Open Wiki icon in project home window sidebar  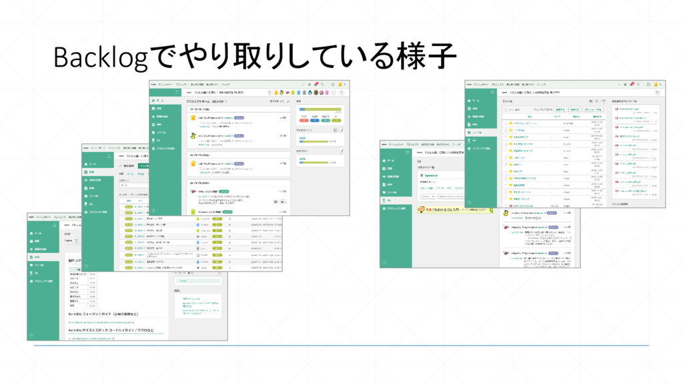[153, 125]
